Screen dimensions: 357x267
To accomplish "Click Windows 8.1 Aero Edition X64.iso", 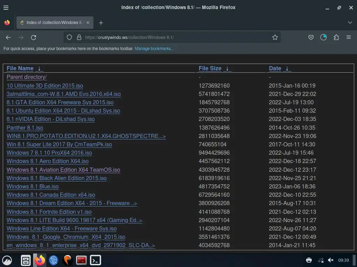I will coord(47,161).
